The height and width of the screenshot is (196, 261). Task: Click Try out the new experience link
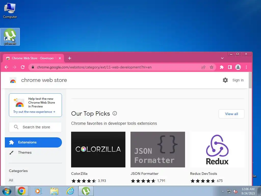[34, 112]
